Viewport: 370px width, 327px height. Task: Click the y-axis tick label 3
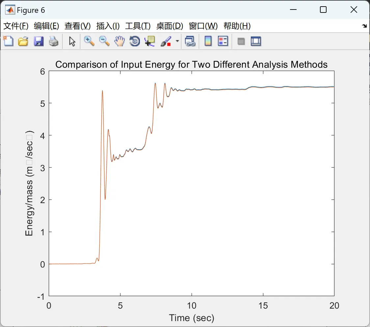(x=42, y=168)
